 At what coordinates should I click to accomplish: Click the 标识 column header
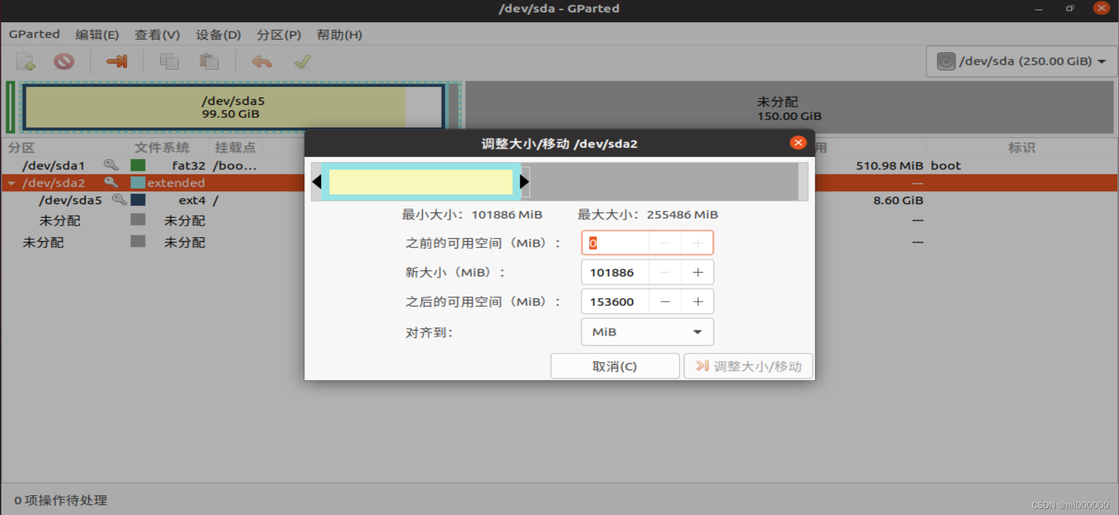coord(1021,147)
